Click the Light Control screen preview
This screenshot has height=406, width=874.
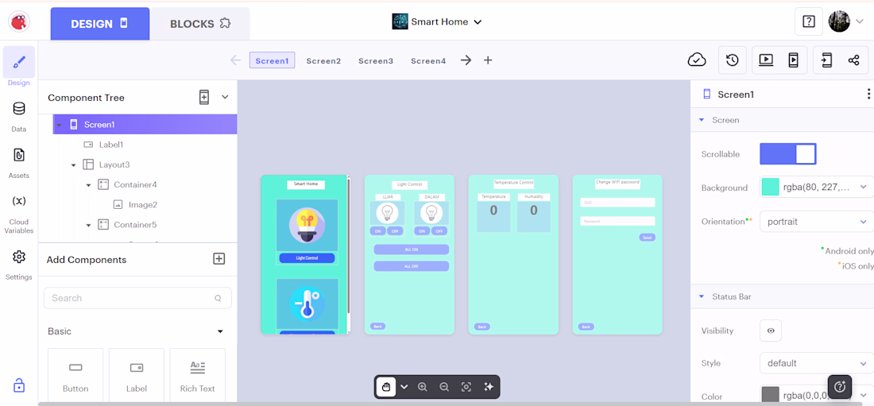click(410, 255)
